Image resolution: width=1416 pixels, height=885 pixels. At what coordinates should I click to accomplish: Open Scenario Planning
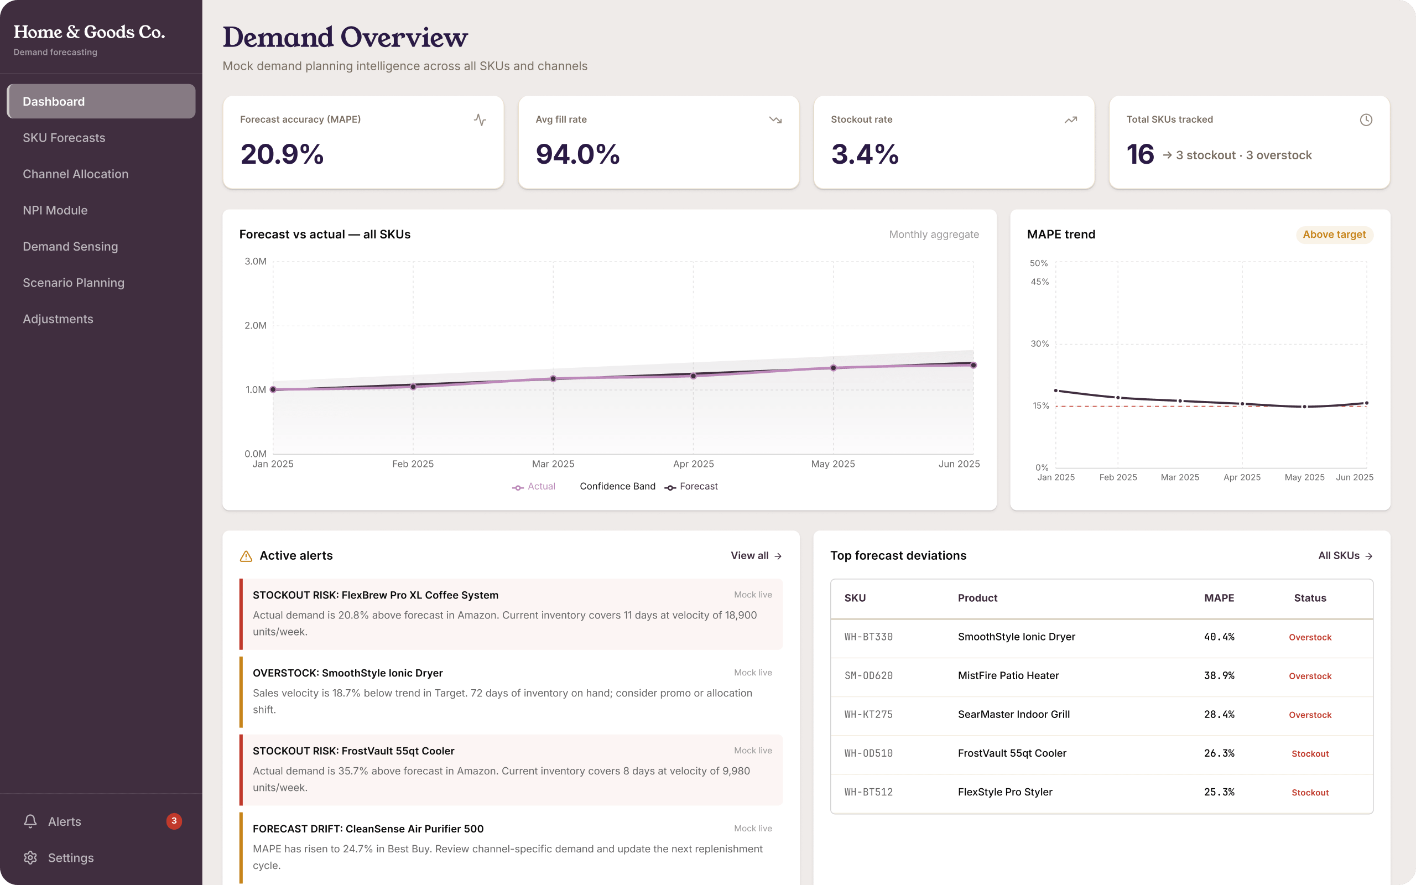(101, 283)
